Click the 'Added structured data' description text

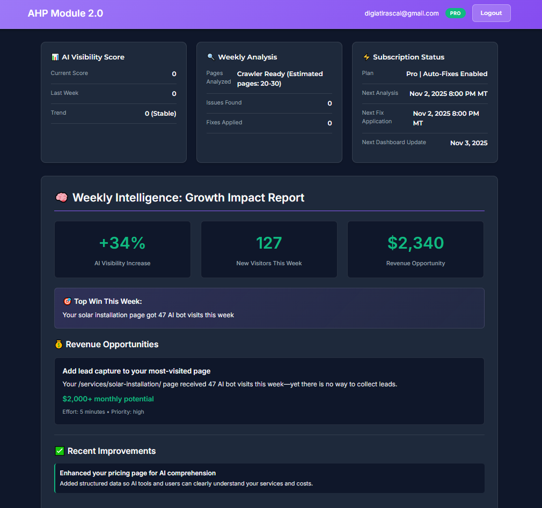(x=186, y=483)
